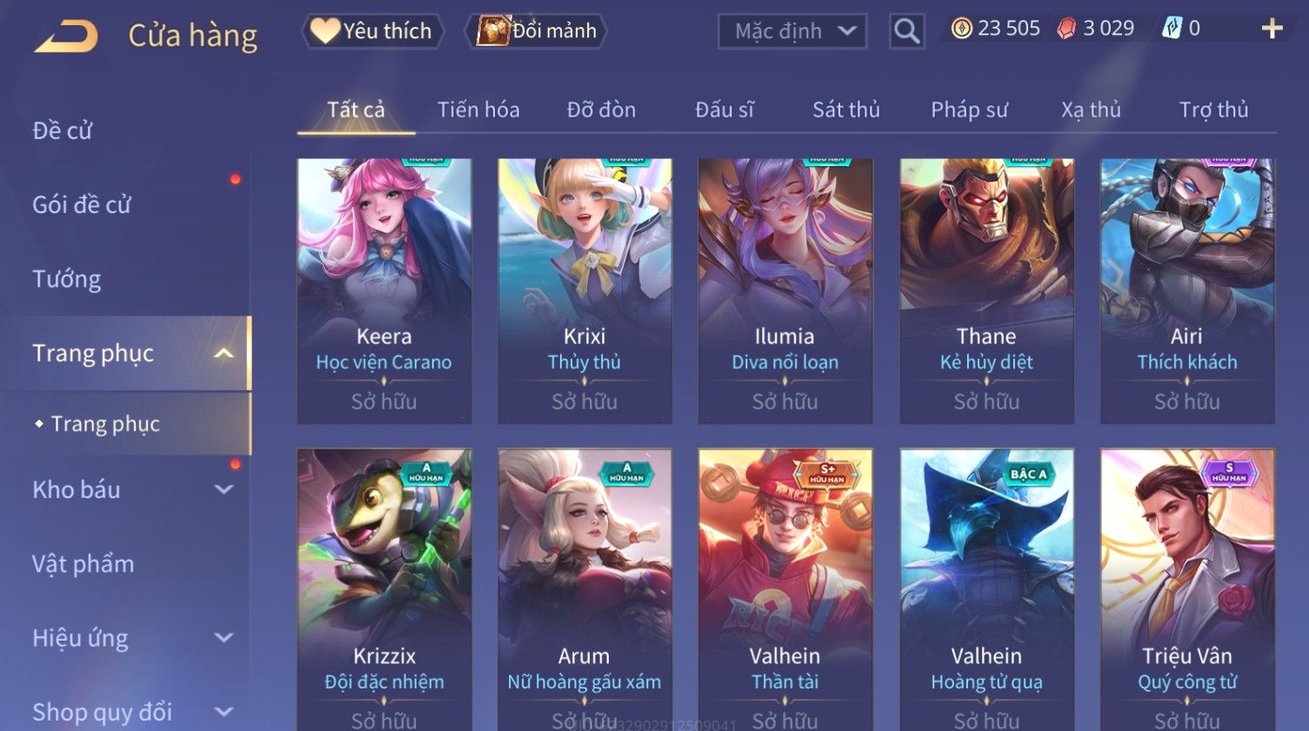The height and width of the screenshot is (731, 1309).
Task: Tap the plus icon to add currency
Action: (1272, 30)
